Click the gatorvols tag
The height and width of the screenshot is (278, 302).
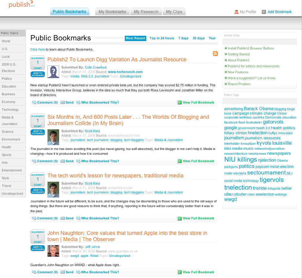pyautogui.click(x=273, y=122)
